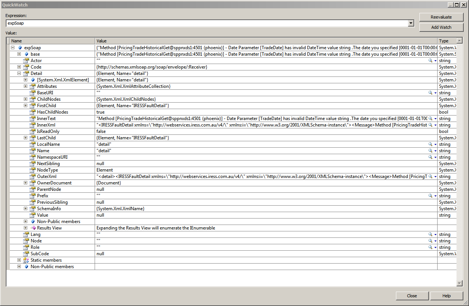
Task: Click the property icon beside SubCode
Action: tap(26, 254)
